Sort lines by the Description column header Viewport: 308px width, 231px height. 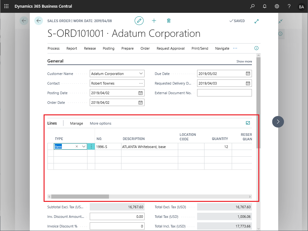[134, 139]
